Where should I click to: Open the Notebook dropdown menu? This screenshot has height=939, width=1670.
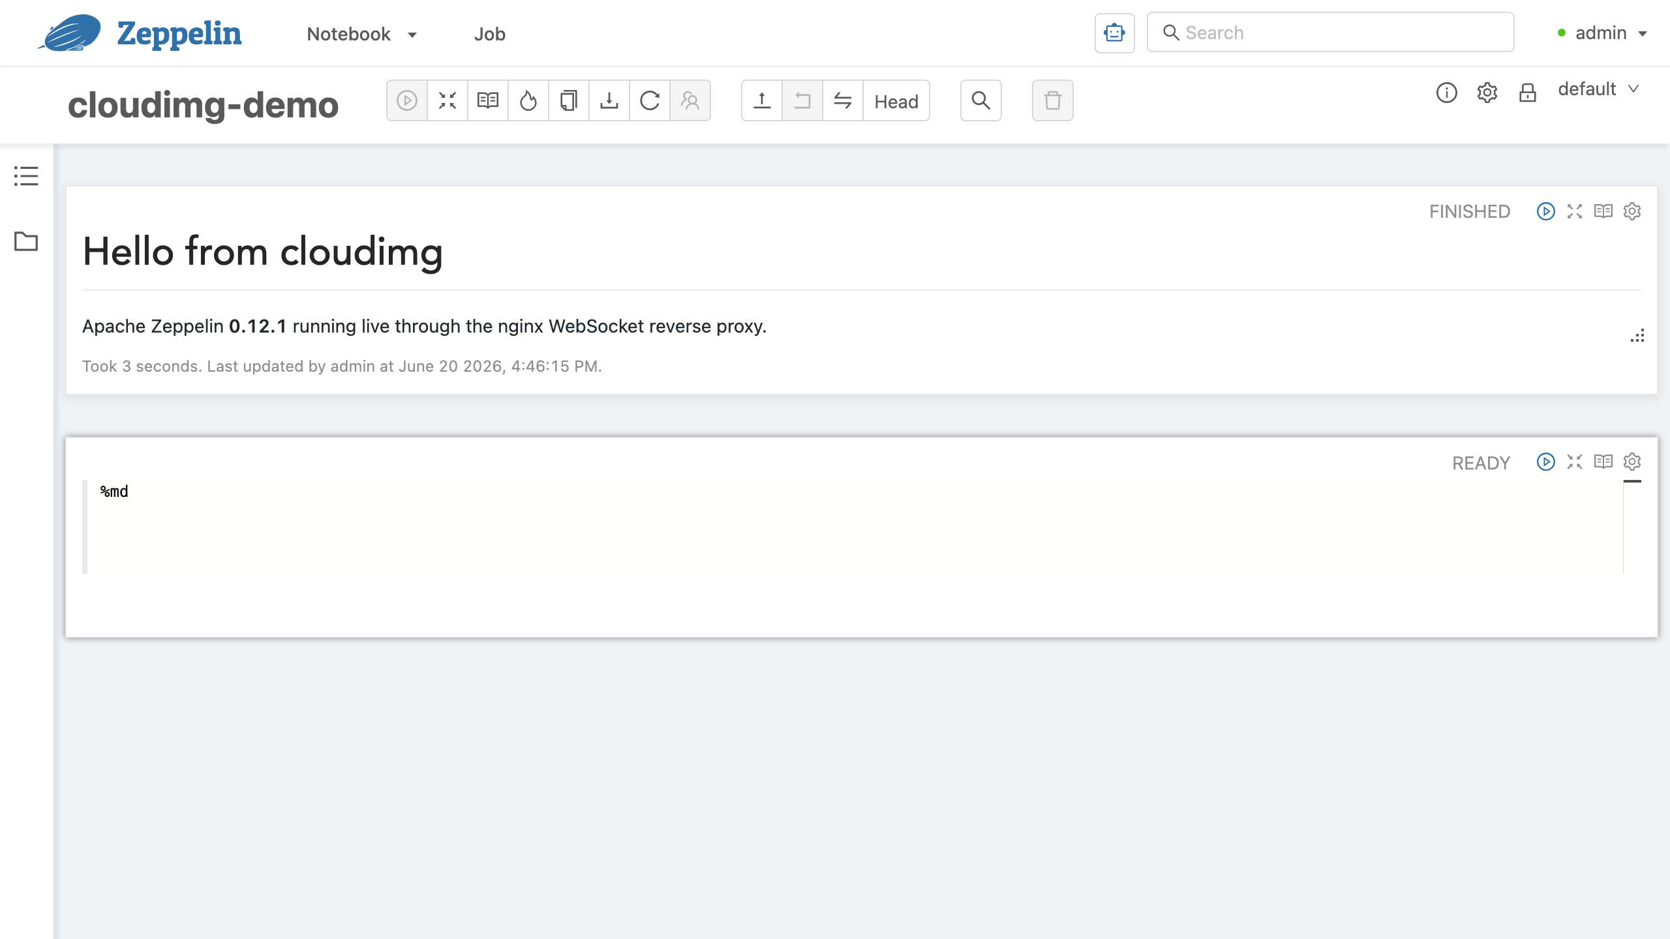click(x=362, y=34)
